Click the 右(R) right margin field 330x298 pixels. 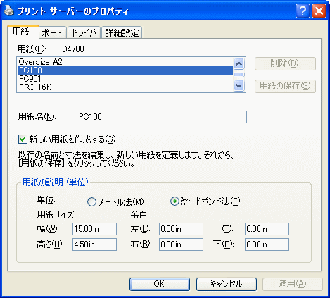click(181, 244)
